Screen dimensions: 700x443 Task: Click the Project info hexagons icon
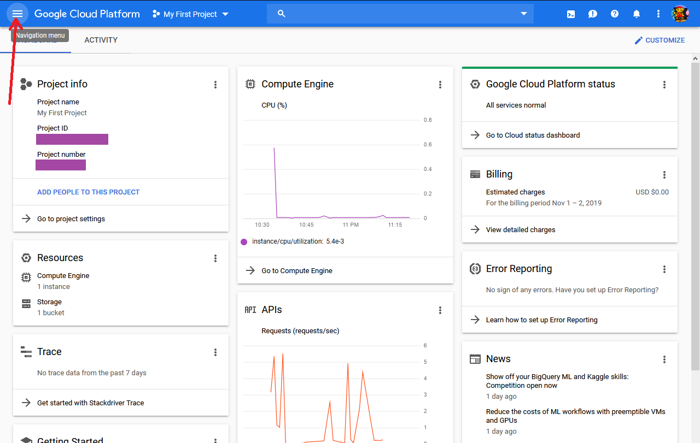26,84
